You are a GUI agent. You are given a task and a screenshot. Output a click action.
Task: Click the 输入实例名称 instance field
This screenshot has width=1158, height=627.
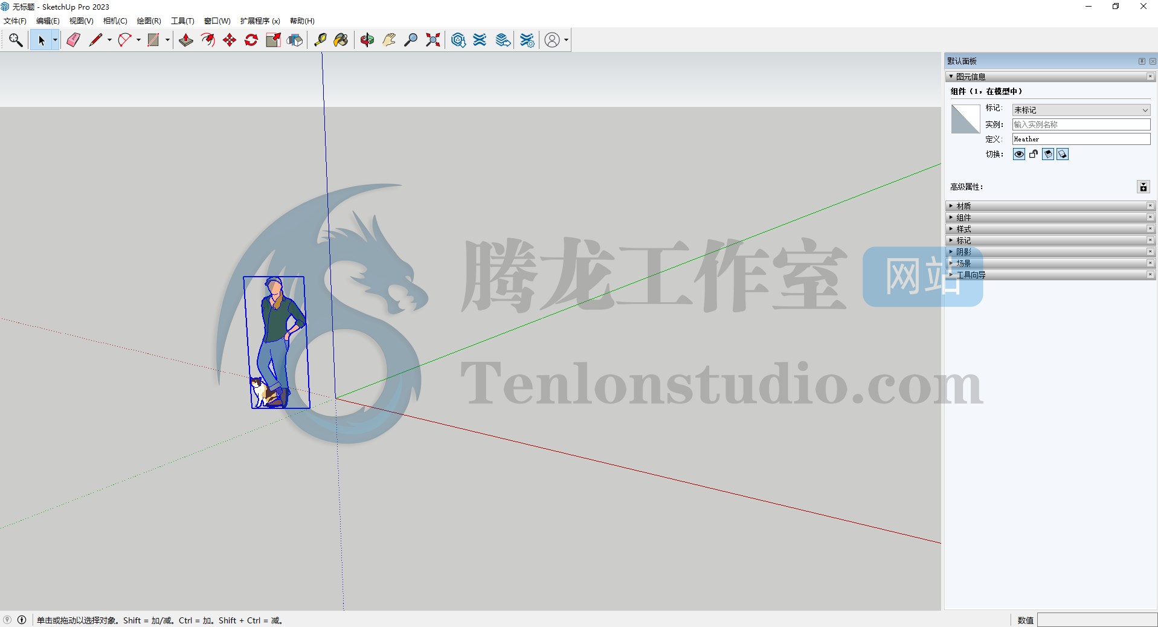(x=1081, y=124)
